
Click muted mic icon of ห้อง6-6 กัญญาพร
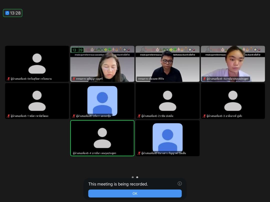click(x=139, y=153)
